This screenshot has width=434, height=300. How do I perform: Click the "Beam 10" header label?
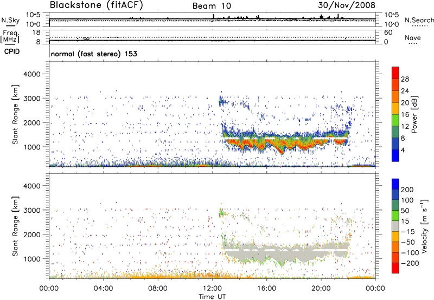coord(212,6)
